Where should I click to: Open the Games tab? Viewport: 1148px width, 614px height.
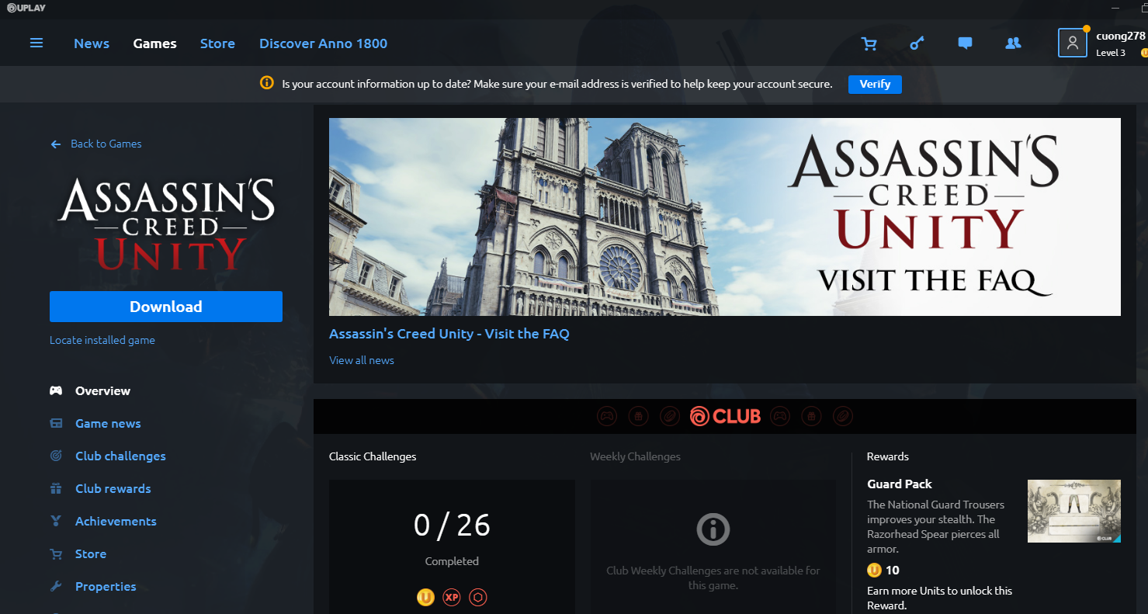154,43
